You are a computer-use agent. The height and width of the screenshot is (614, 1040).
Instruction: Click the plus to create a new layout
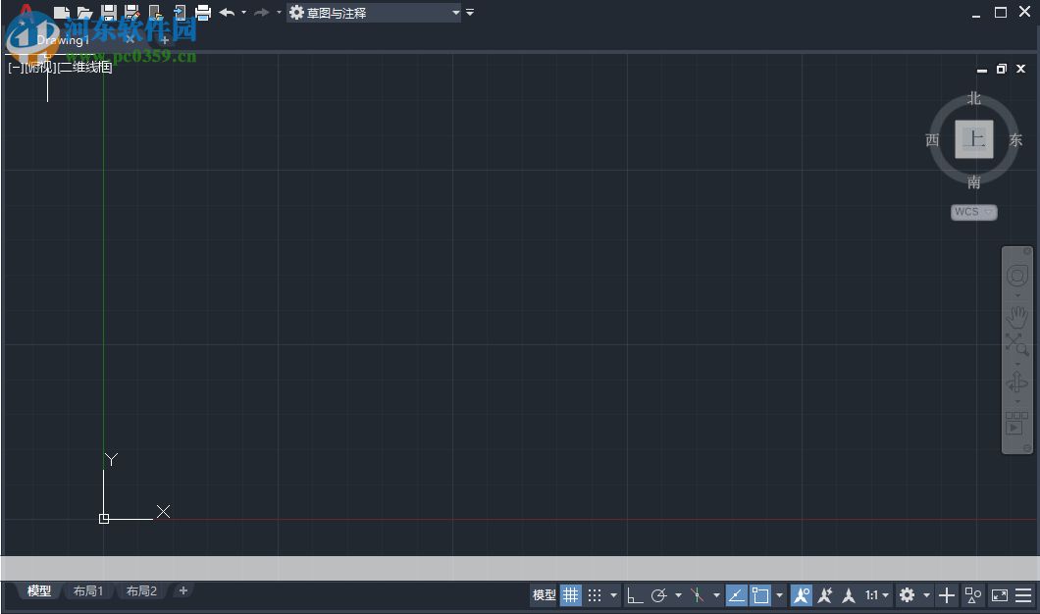182,590
